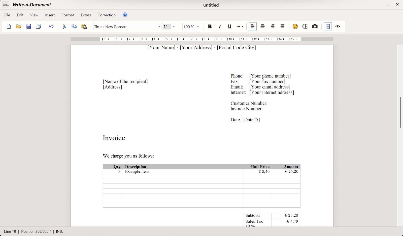
Task: Insert a smiley emoji
Action: point(295,26)
